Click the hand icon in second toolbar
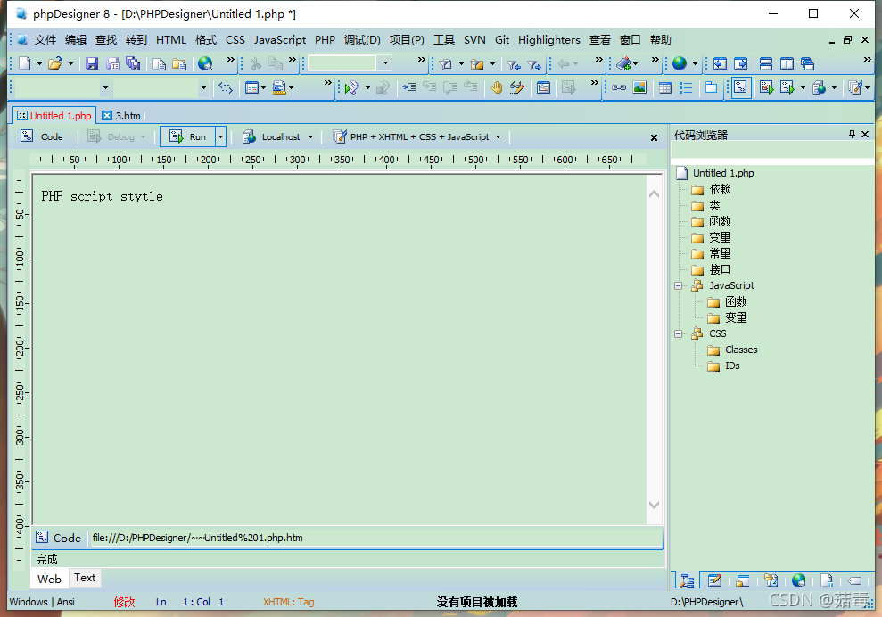This screenshot has width=882, height=617. click(x=496, y=87)
